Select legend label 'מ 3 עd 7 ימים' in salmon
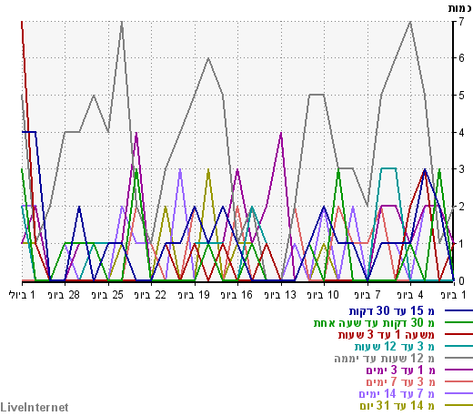Viewport: 473px width, 416px height. [400, 382]
